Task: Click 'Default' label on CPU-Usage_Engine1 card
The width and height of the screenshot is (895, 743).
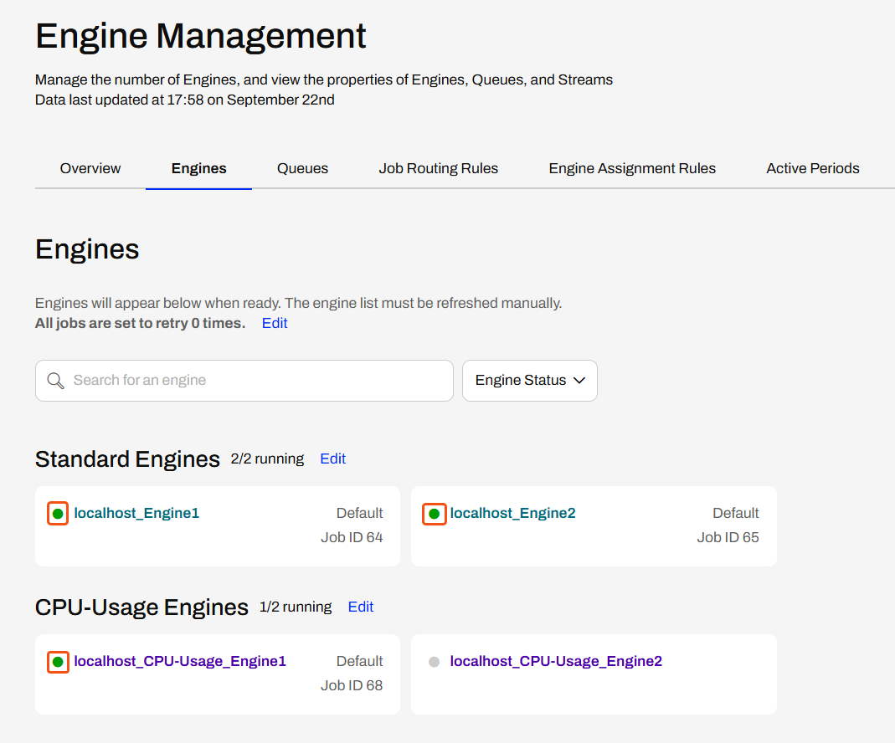Action: [x=360, y=662]
